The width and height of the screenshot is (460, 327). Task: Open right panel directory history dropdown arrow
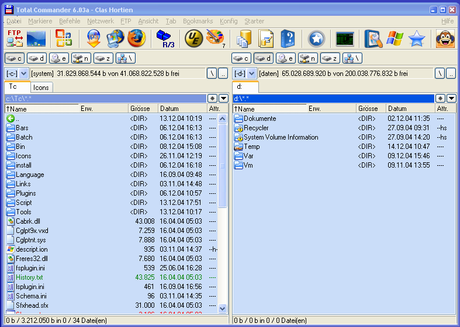pyautogui.click(x=451, y=99)
